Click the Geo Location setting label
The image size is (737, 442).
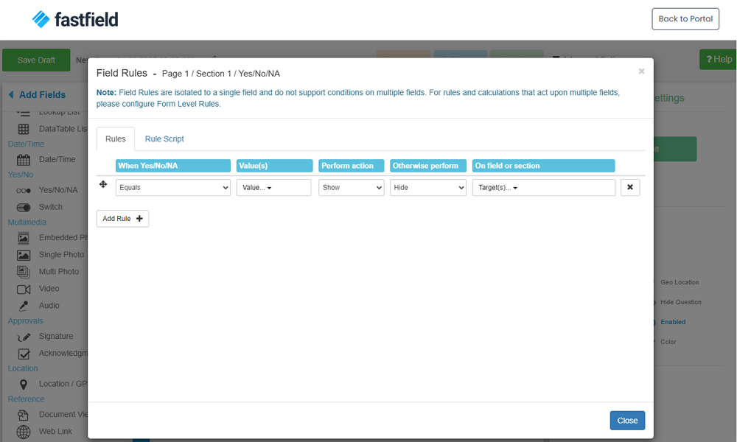pyautogui.click(x=680, y=282)
